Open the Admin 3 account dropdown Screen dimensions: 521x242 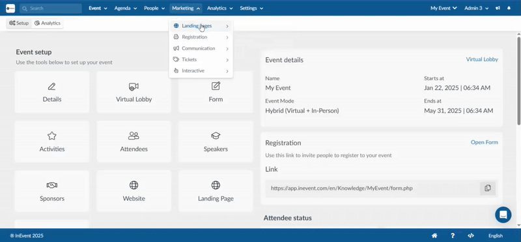476,8
